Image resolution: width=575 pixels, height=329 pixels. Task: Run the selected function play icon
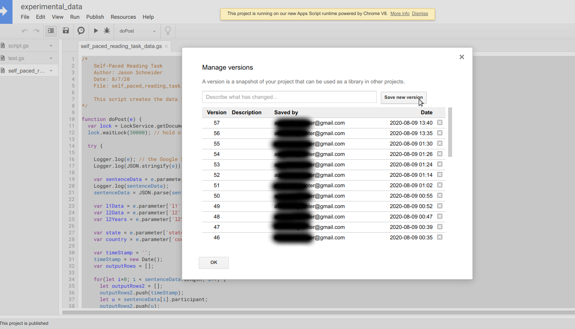[x=96, y=31]
